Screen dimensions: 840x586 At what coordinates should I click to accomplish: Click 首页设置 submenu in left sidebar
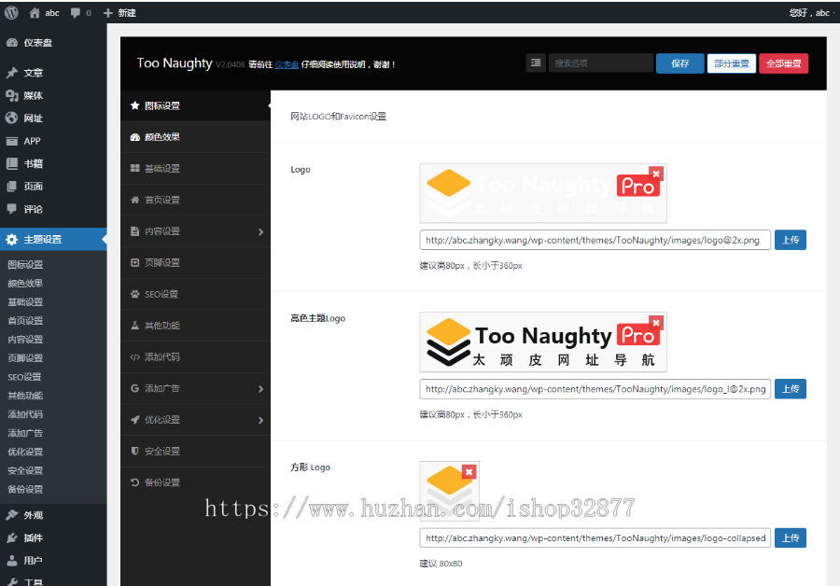pos(25,321)
